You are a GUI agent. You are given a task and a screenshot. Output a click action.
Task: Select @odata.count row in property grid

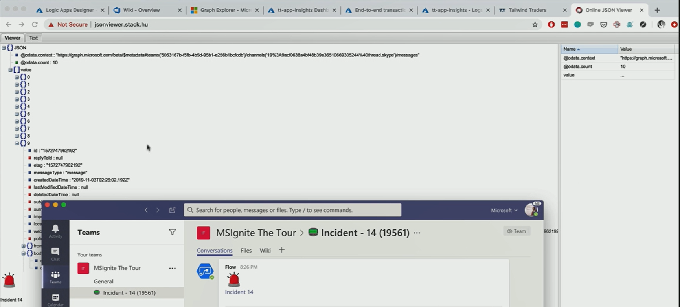point(618,67)
